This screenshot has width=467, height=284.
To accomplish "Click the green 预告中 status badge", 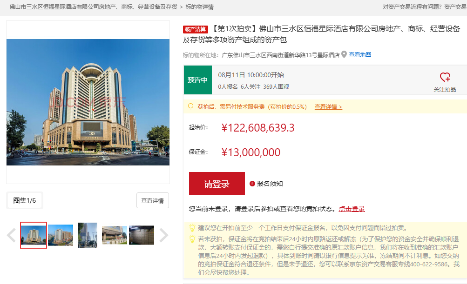I will coord(198,79).
